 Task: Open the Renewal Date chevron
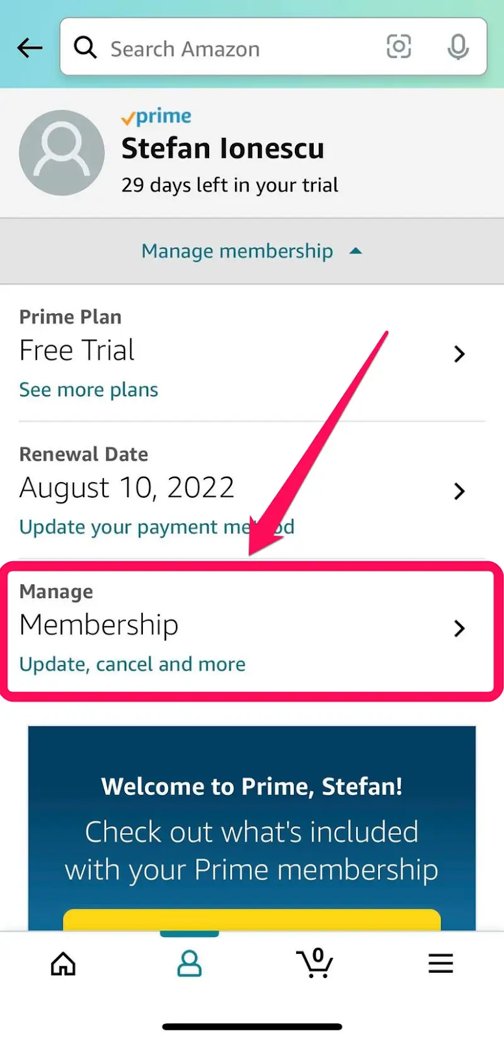pyautogui.click(x=459, y=491)
